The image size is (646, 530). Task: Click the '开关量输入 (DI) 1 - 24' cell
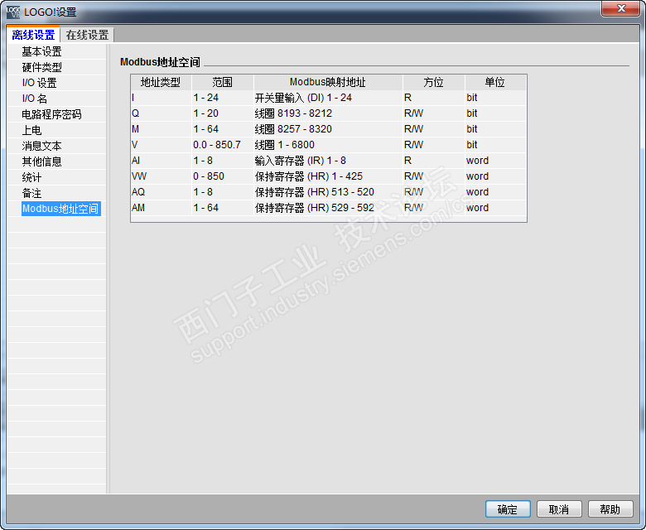[x=328, y=98]
